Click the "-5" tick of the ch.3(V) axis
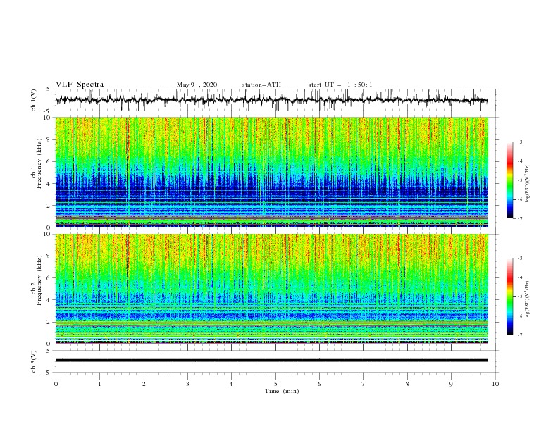This screenshot has width=558, height=431. click(x=48, y=373)
